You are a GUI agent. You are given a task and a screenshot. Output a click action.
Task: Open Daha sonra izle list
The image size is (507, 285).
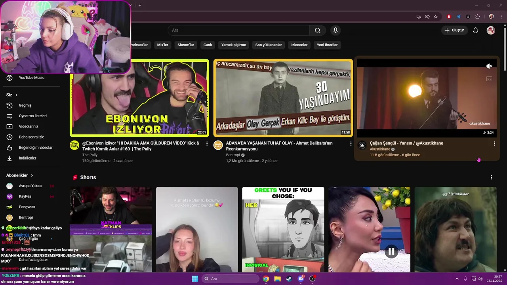pyautogui.click(x=32, y=137)
